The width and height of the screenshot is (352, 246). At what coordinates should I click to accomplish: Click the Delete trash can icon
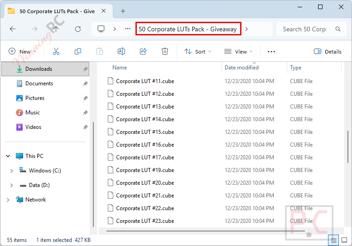pos(165,51)
